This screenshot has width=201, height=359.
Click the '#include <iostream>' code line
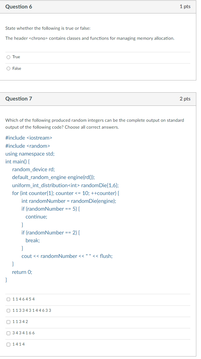coord(29,138)
